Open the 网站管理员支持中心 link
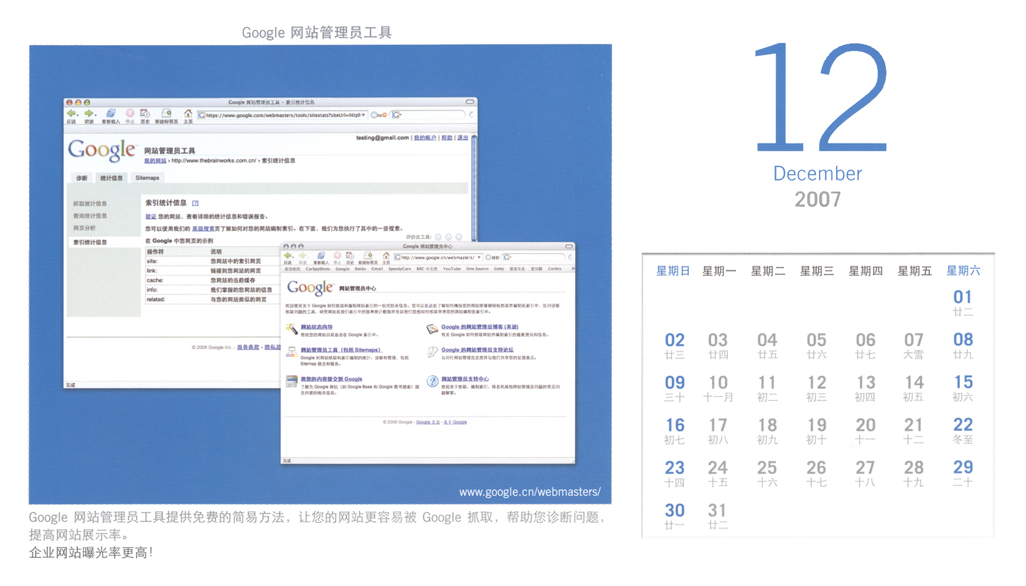The width and height of the screenshot is (1026, 586). click(465, 379)
